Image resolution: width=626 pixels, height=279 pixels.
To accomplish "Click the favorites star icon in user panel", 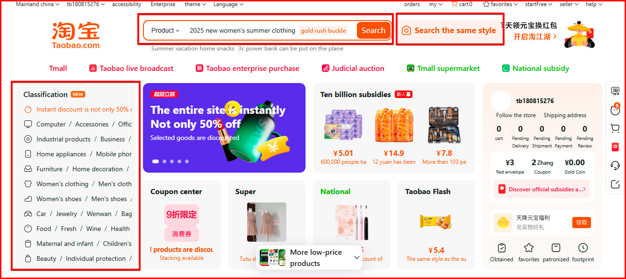I will pyautogui.click(x=529, y=248).
